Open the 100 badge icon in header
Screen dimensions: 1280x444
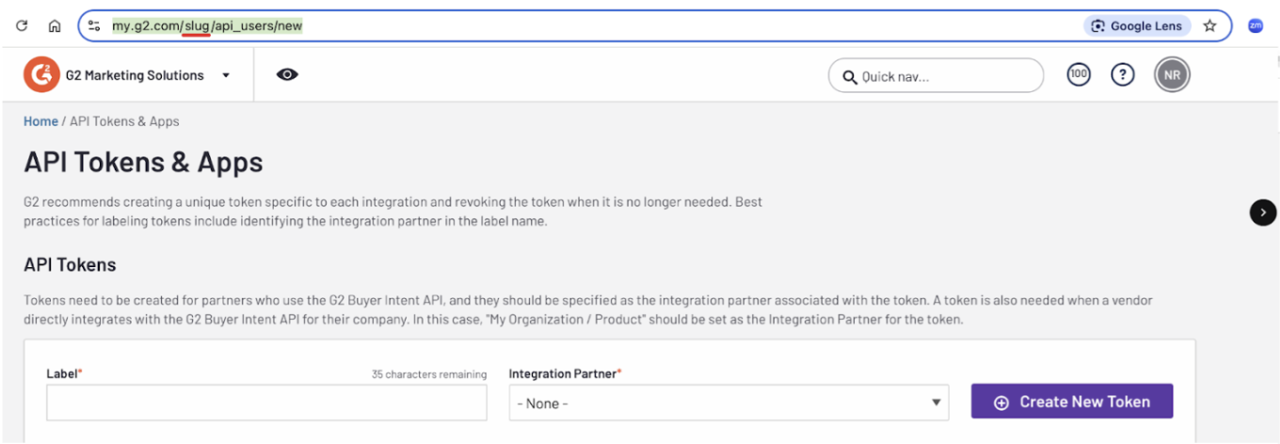coord(1079,74)
